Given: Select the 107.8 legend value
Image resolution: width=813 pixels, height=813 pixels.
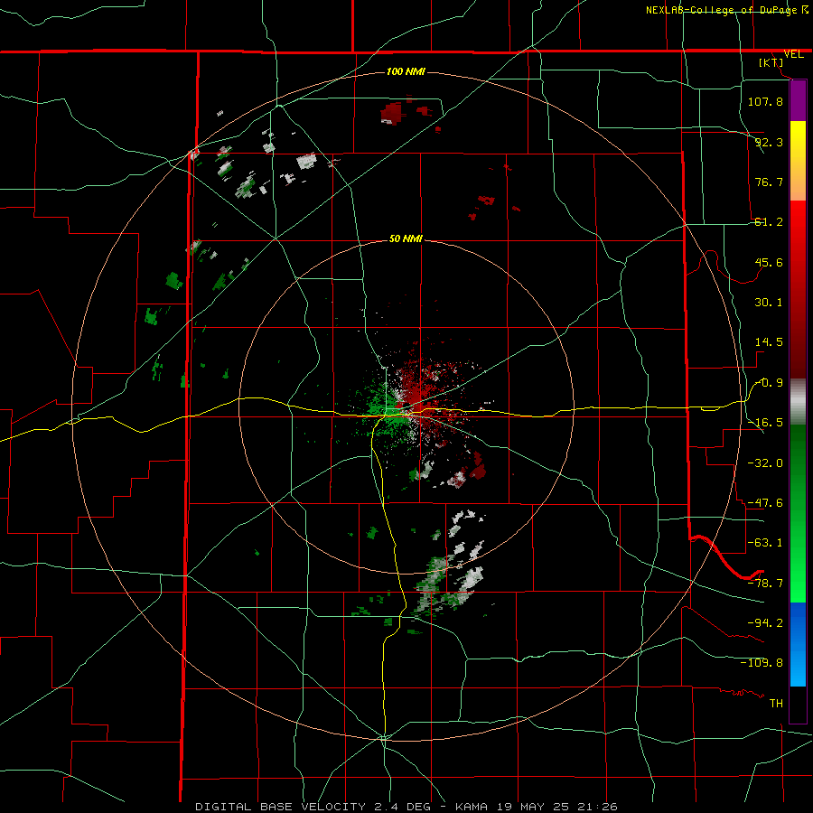Looking at the screenshot, I should (x=765, y=101).
